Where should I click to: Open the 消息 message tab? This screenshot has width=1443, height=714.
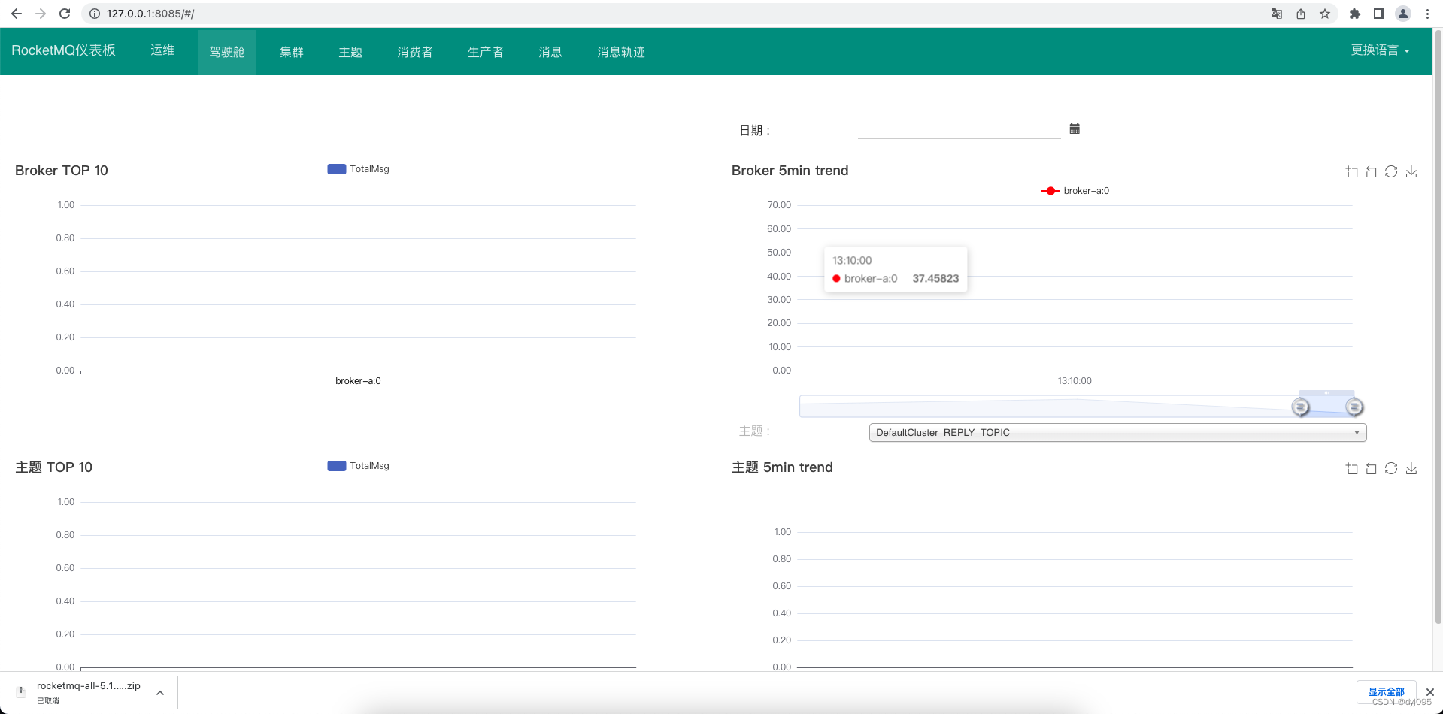[550, 52]
